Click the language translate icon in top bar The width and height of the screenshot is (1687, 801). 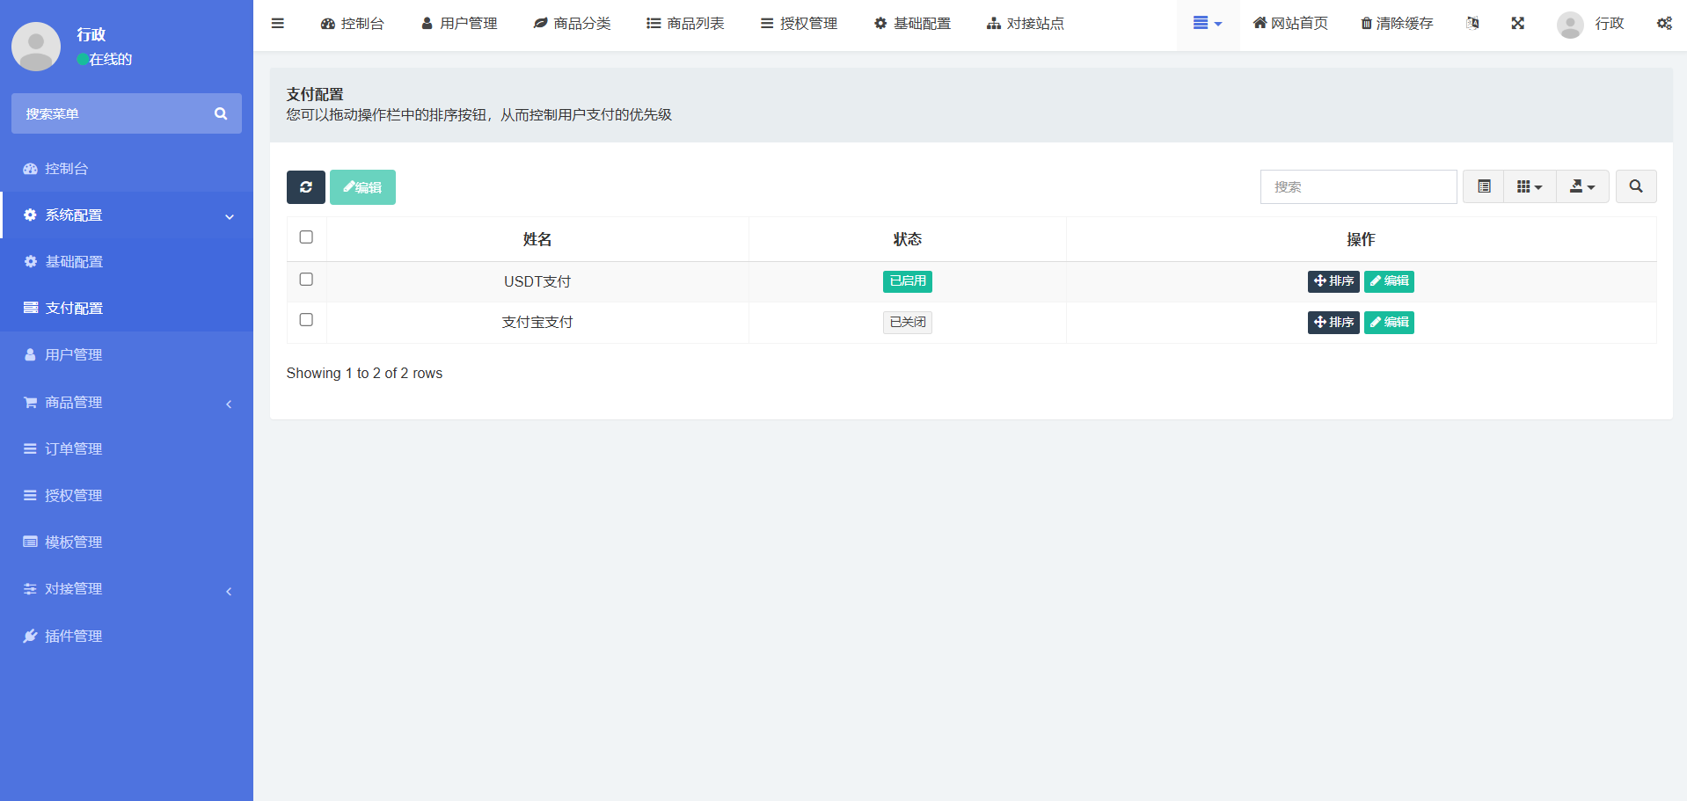[1472, 24]
